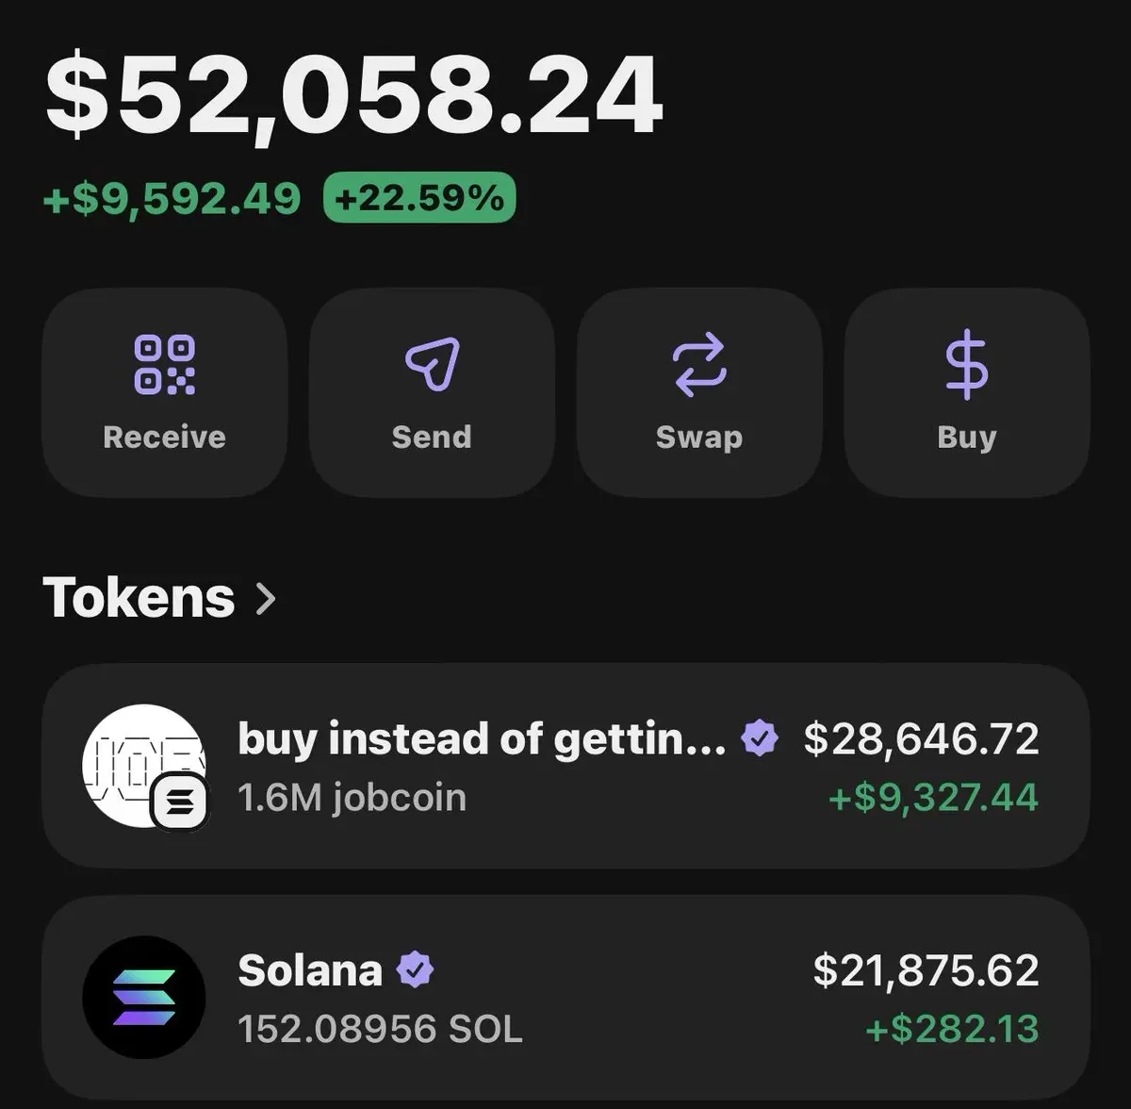This screenshot has height=1109, width=1131.
Task: Click the verified badge beside Solana
Action: coord(415,970)
